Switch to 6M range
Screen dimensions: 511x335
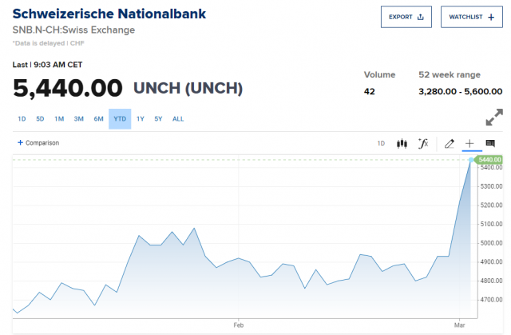98,119
